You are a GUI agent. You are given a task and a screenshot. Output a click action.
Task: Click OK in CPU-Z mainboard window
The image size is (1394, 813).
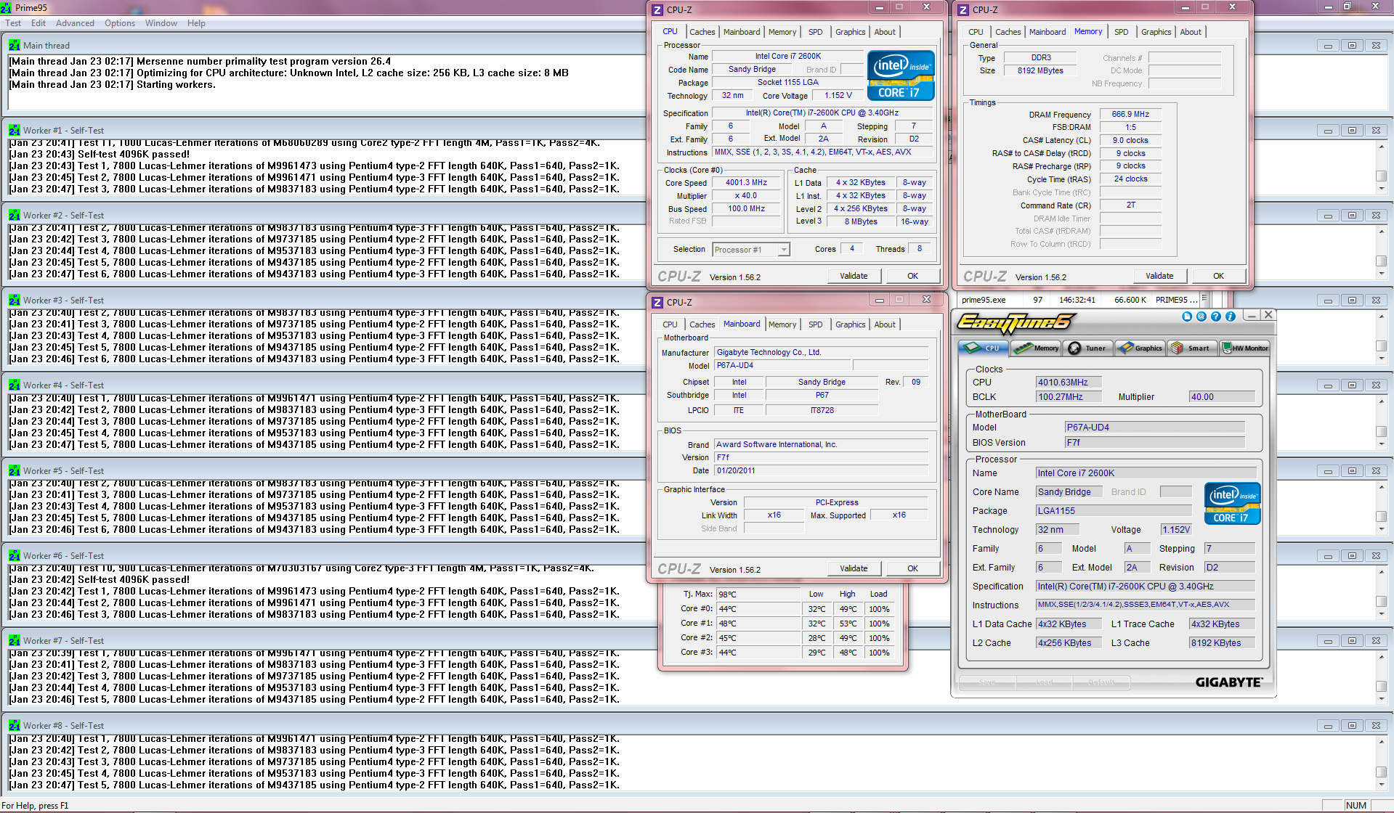tap(912, 568)
